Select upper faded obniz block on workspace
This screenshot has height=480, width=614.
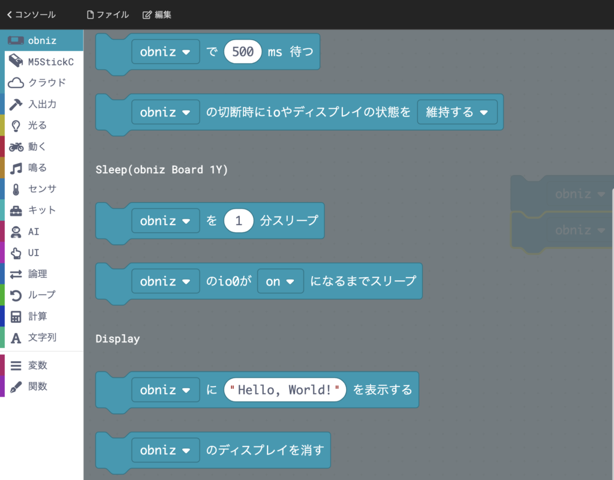point(562,194)
